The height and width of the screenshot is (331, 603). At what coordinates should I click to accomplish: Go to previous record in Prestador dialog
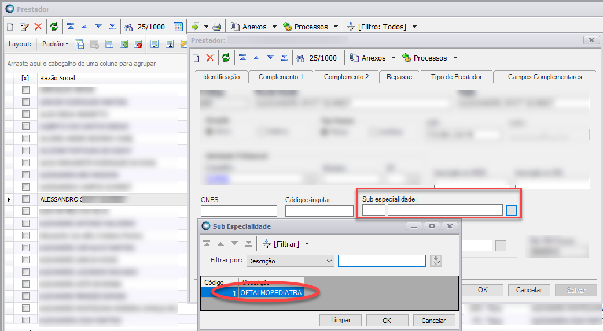(256, 58)
